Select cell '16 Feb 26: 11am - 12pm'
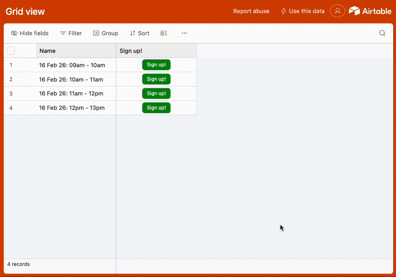The width and height of the screenshot is (396, 277). (x=76, y=94)
